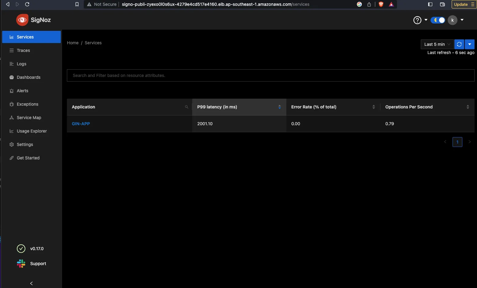Click the Brave Rewards triangle icon
This screenshot has height=288, width=477.
tap(391, 4)
